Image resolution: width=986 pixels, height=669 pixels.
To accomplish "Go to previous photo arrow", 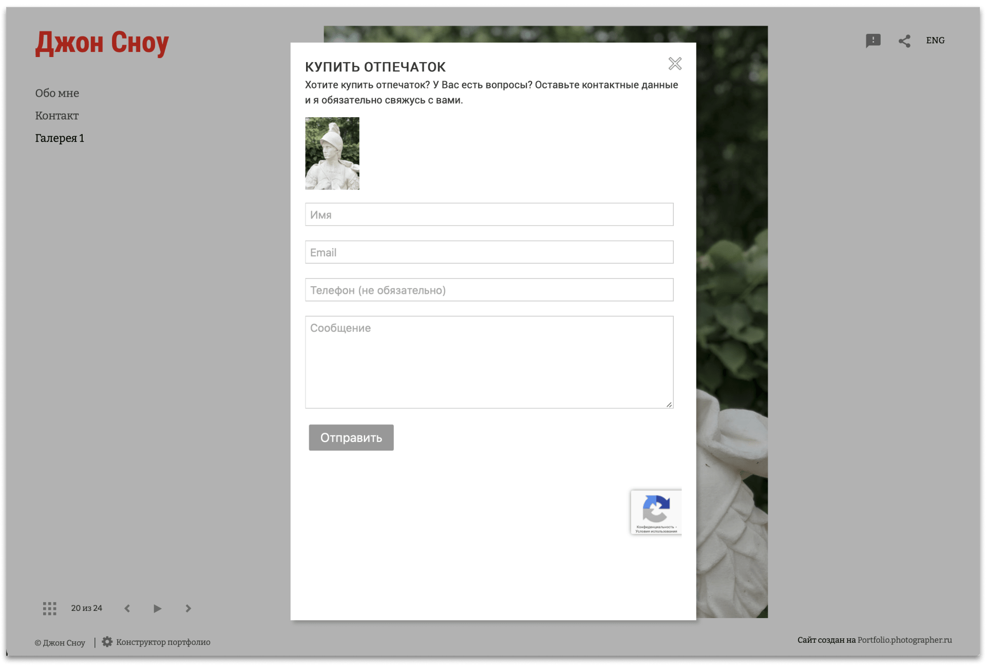I will coord(127,608).
